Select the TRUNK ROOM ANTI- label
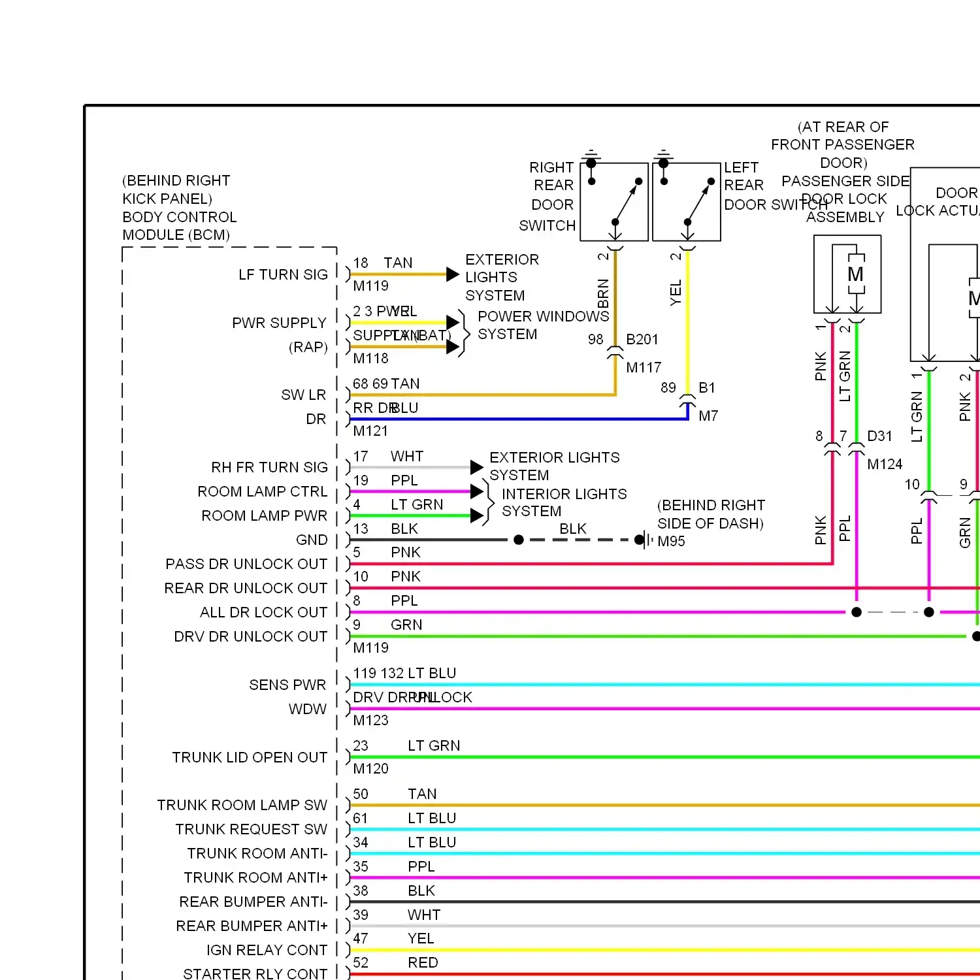This screenshot has height=980, width=980. tap(257, 853)
